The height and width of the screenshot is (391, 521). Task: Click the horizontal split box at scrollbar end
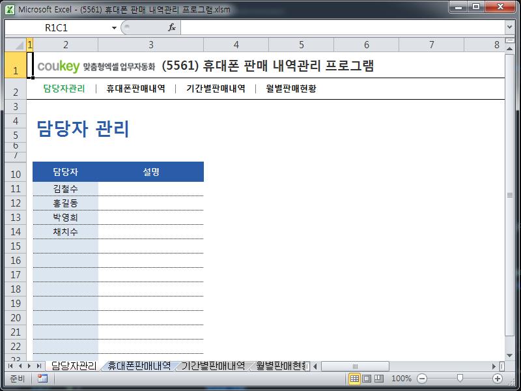[x=502, y=366]
